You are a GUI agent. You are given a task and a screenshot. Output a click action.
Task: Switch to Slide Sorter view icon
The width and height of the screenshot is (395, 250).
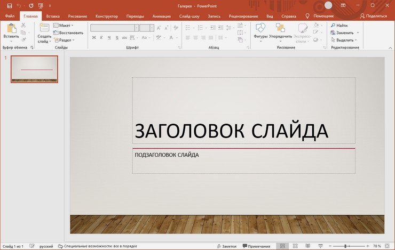[295, 246]
